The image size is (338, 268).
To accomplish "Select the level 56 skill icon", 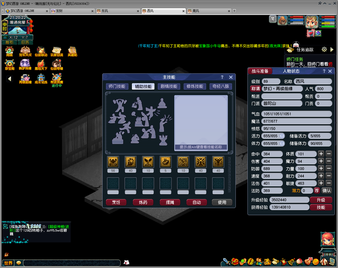I will pyautogui.click(x=113, y=162).
